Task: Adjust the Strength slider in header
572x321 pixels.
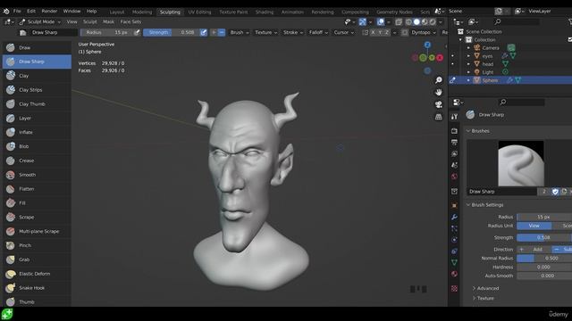Action: tap(172, 32)
